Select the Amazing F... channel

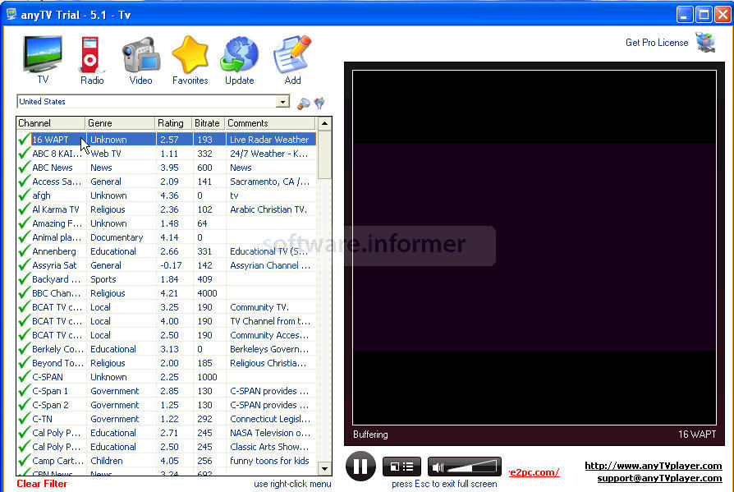pyautogui.click(x=167, y=223)
